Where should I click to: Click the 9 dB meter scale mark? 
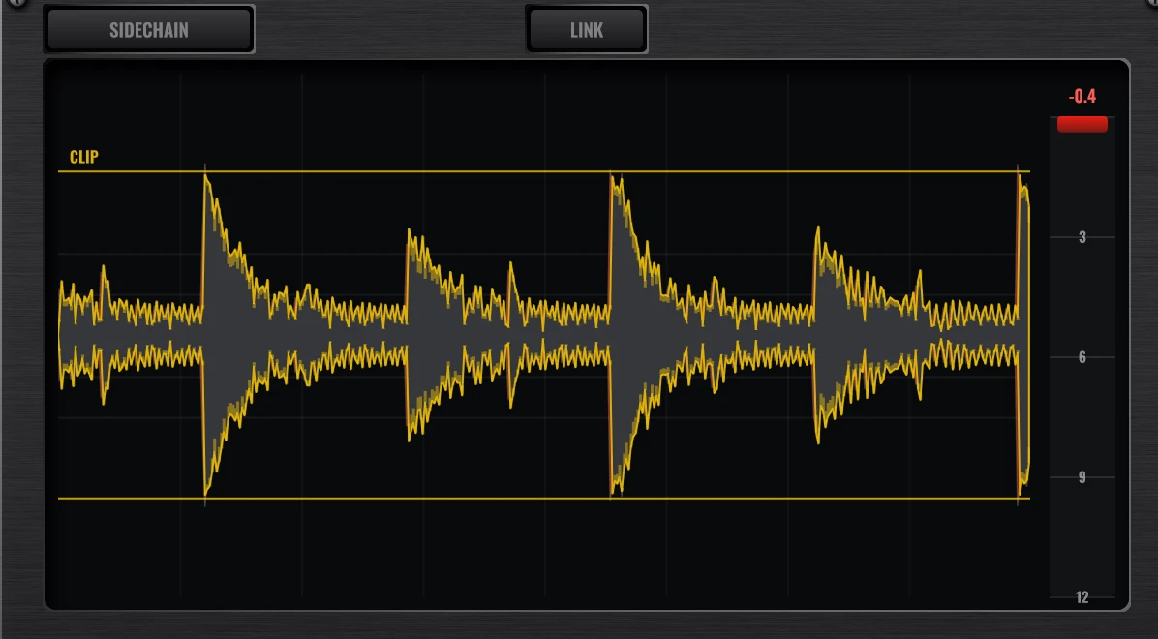(x=1082, y=477)
